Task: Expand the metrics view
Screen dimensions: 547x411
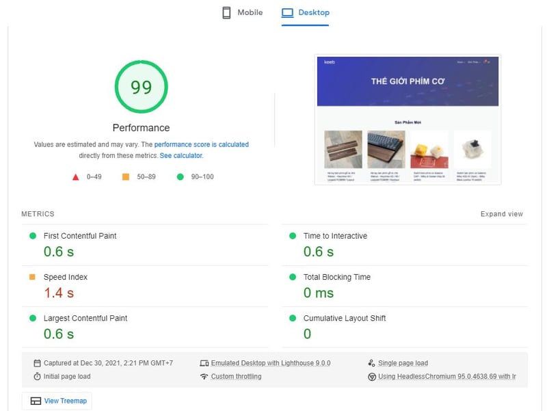Action: pos(501,214)
